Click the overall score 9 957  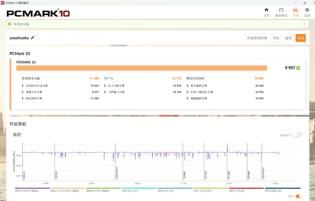(290, 68)
